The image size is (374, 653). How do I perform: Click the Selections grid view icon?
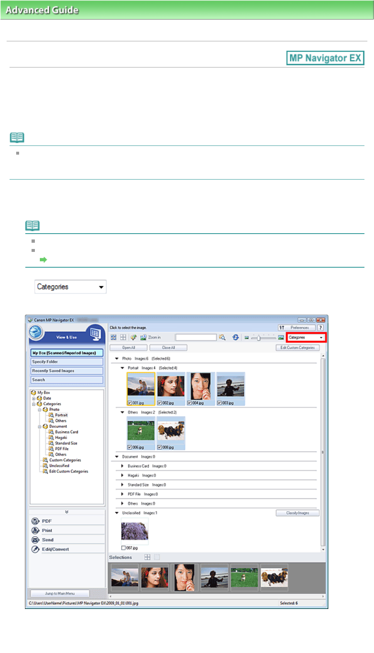147,557
